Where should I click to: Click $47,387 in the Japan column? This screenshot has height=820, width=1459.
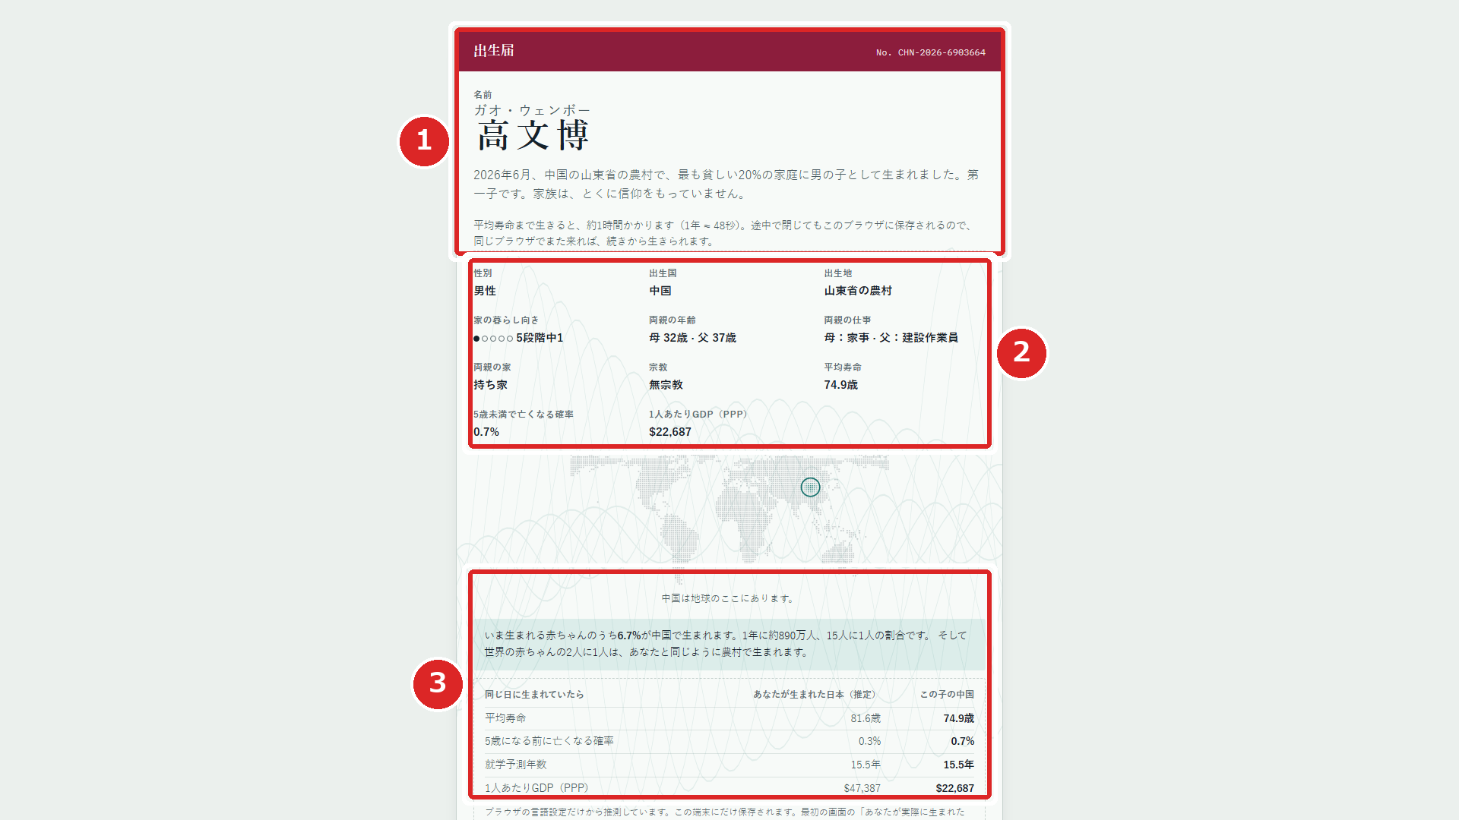862,788
